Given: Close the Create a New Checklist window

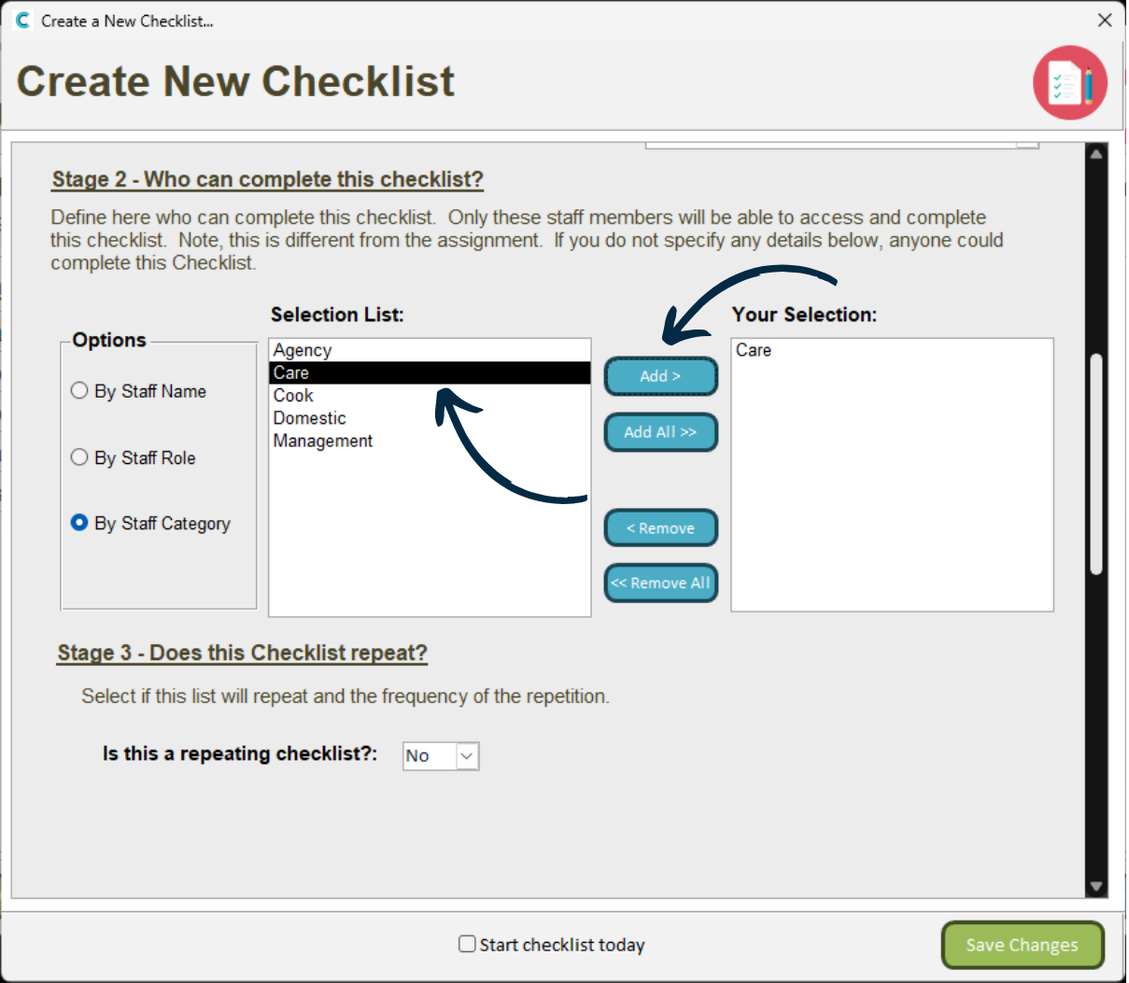Looking at the screenshot, I should pos(1105,21).
